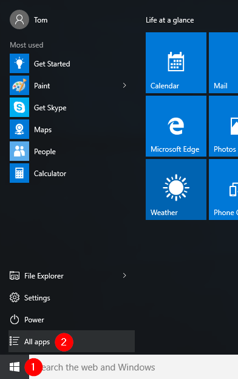
Task: Click the Paint label
Action: coord(42,86)
